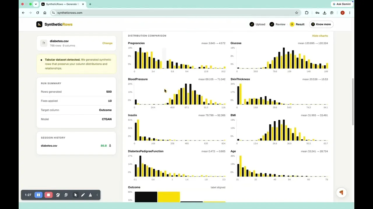Open the tab search dropdown
The width and height of the screenshot is (373, 209).
(36, 4)
